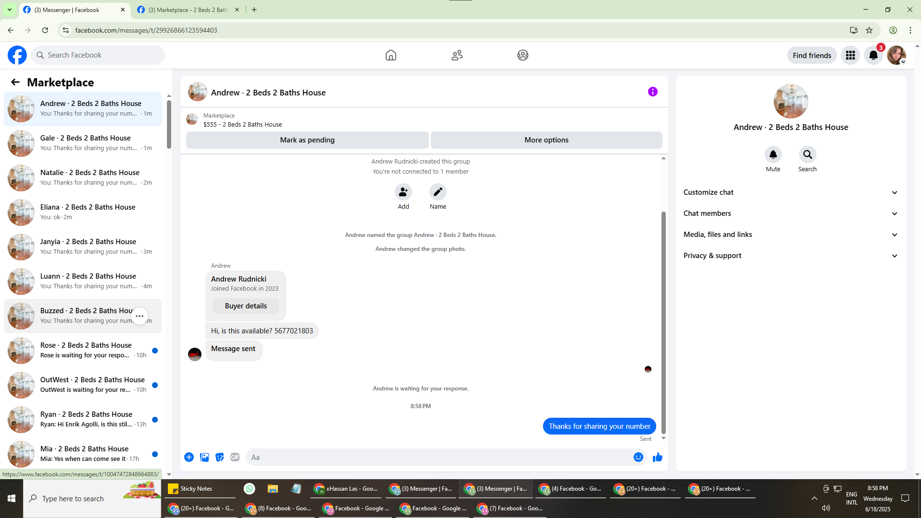Open options menu for Buzzed conversation

point(140,316)
